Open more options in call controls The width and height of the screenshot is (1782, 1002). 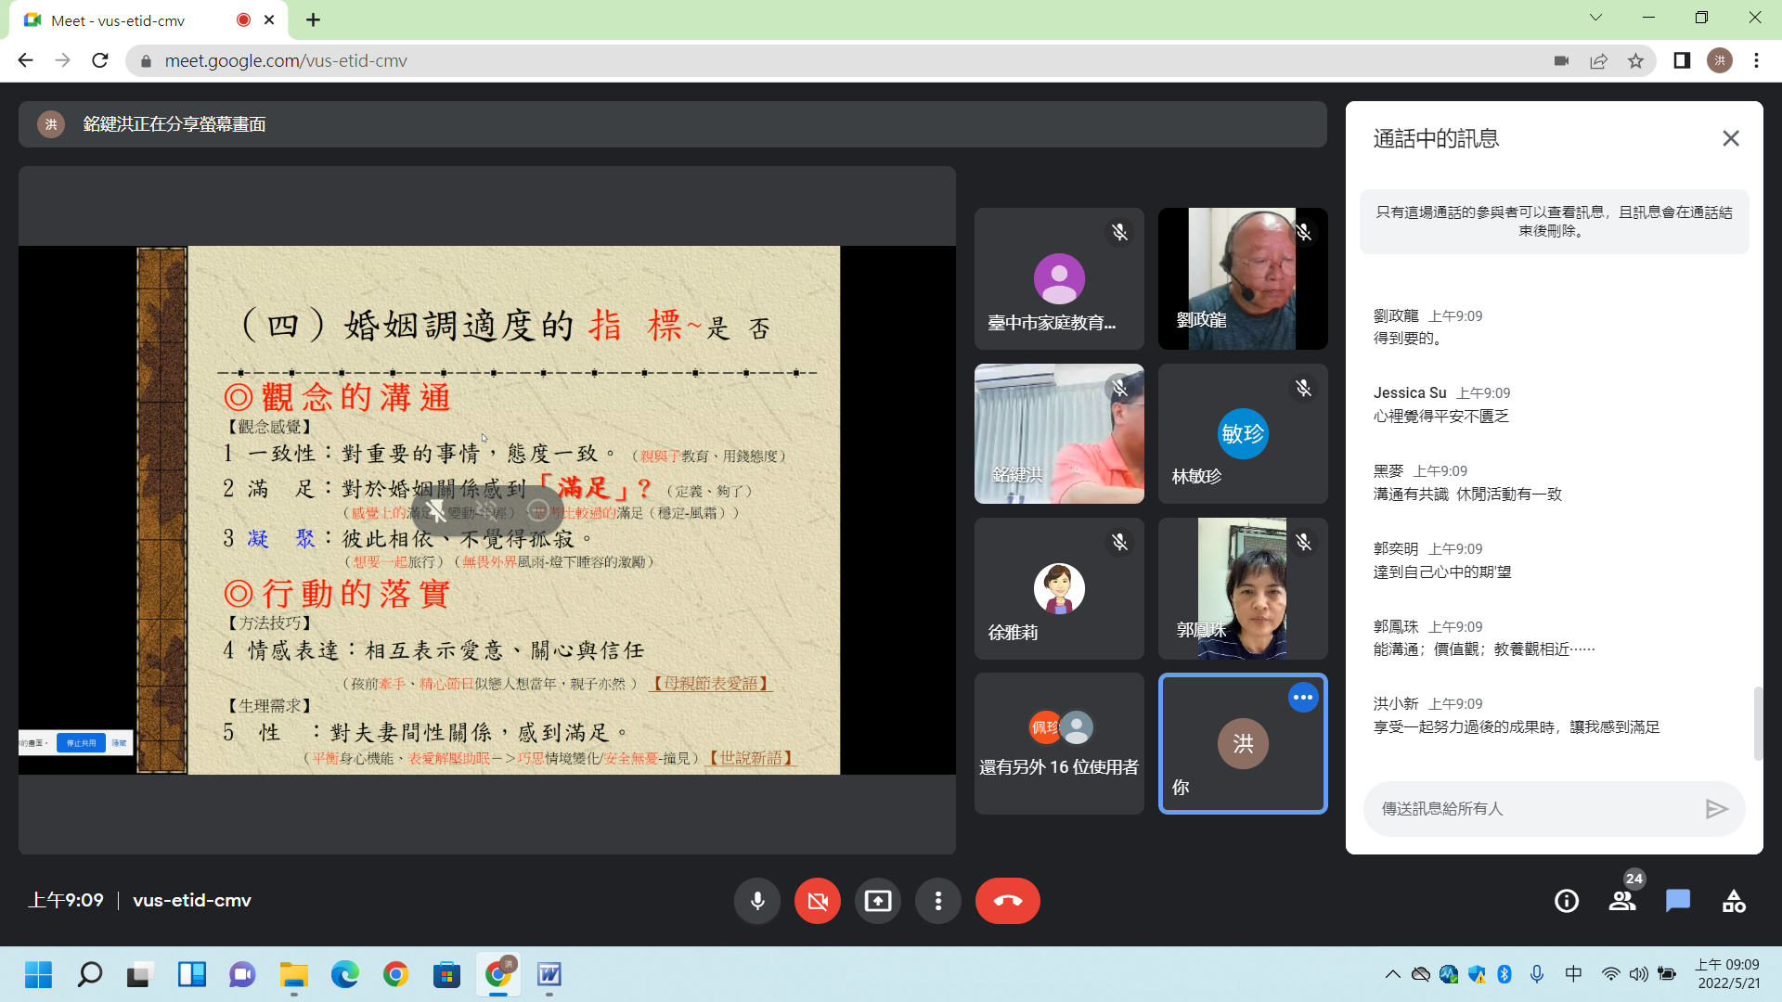click(938, 901)
